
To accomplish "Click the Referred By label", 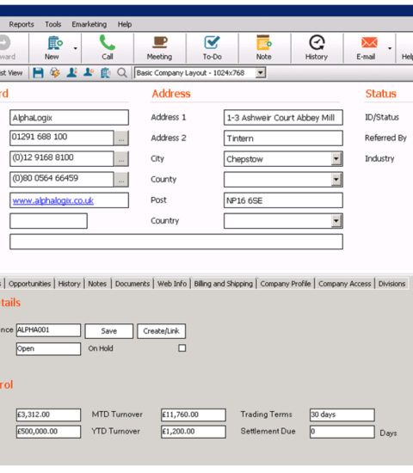I will (x=385, y=138).
